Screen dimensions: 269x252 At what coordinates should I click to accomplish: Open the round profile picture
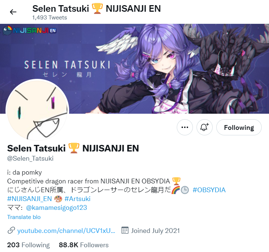37,110
